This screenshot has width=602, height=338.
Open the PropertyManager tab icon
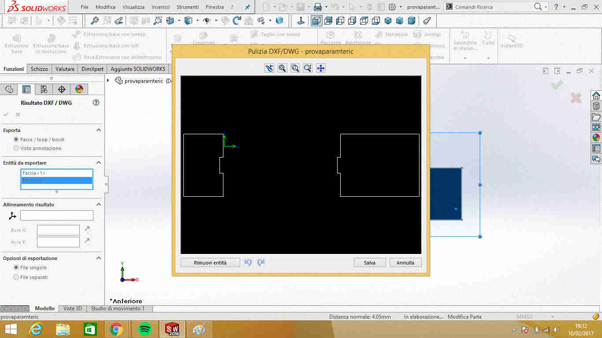(26, 89)
